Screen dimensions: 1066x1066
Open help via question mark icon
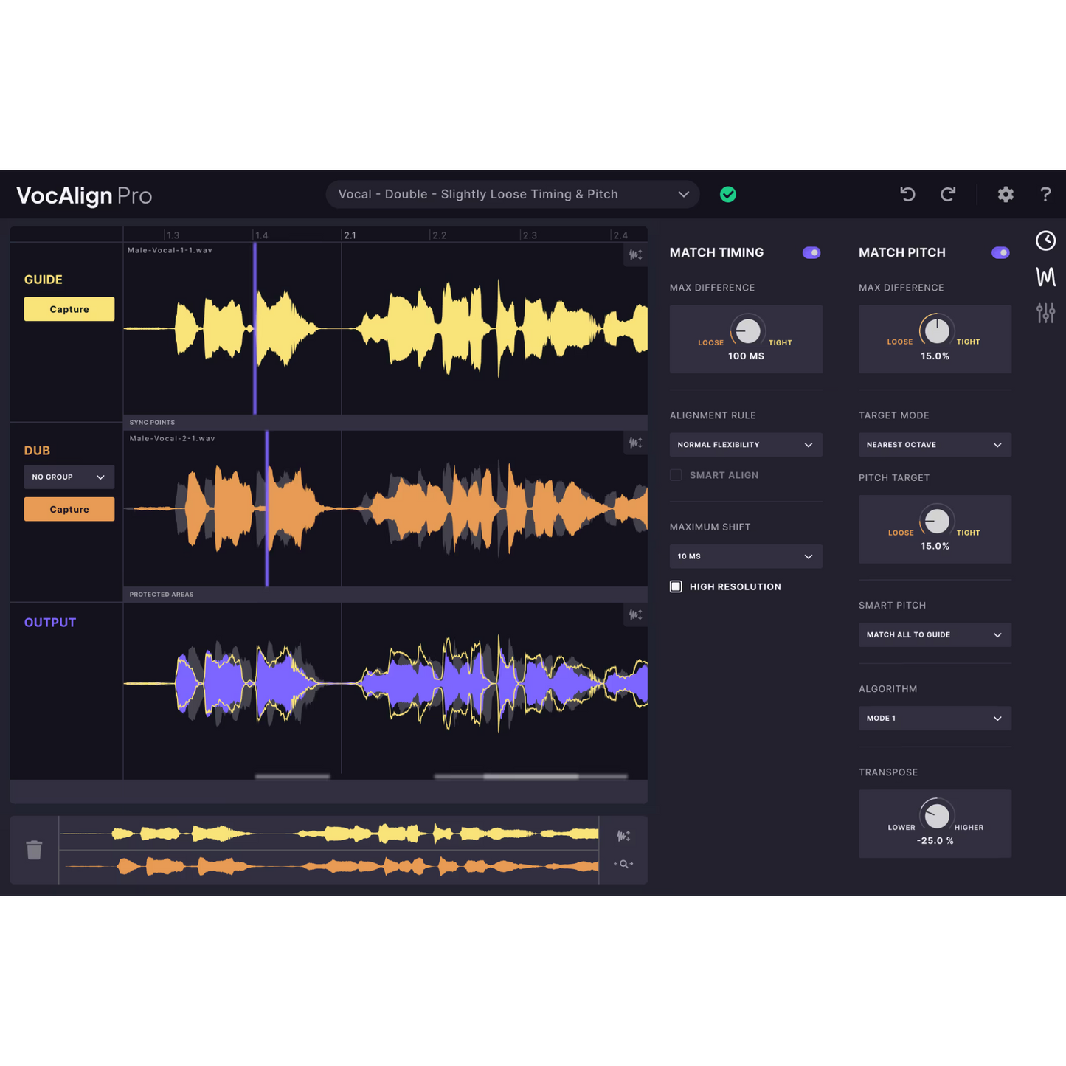(x=1045, y=194)
